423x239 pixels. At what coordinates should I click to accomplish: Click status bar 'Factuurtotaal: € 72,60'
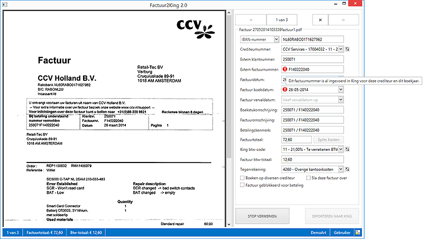coord(45,233)
